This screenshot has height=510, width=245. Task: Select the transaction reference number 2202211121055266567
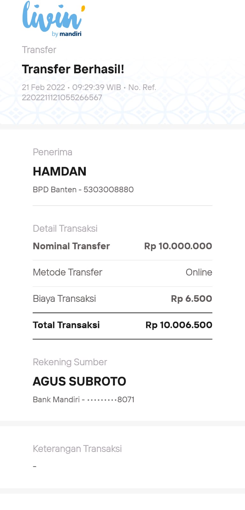pos(62,98)
